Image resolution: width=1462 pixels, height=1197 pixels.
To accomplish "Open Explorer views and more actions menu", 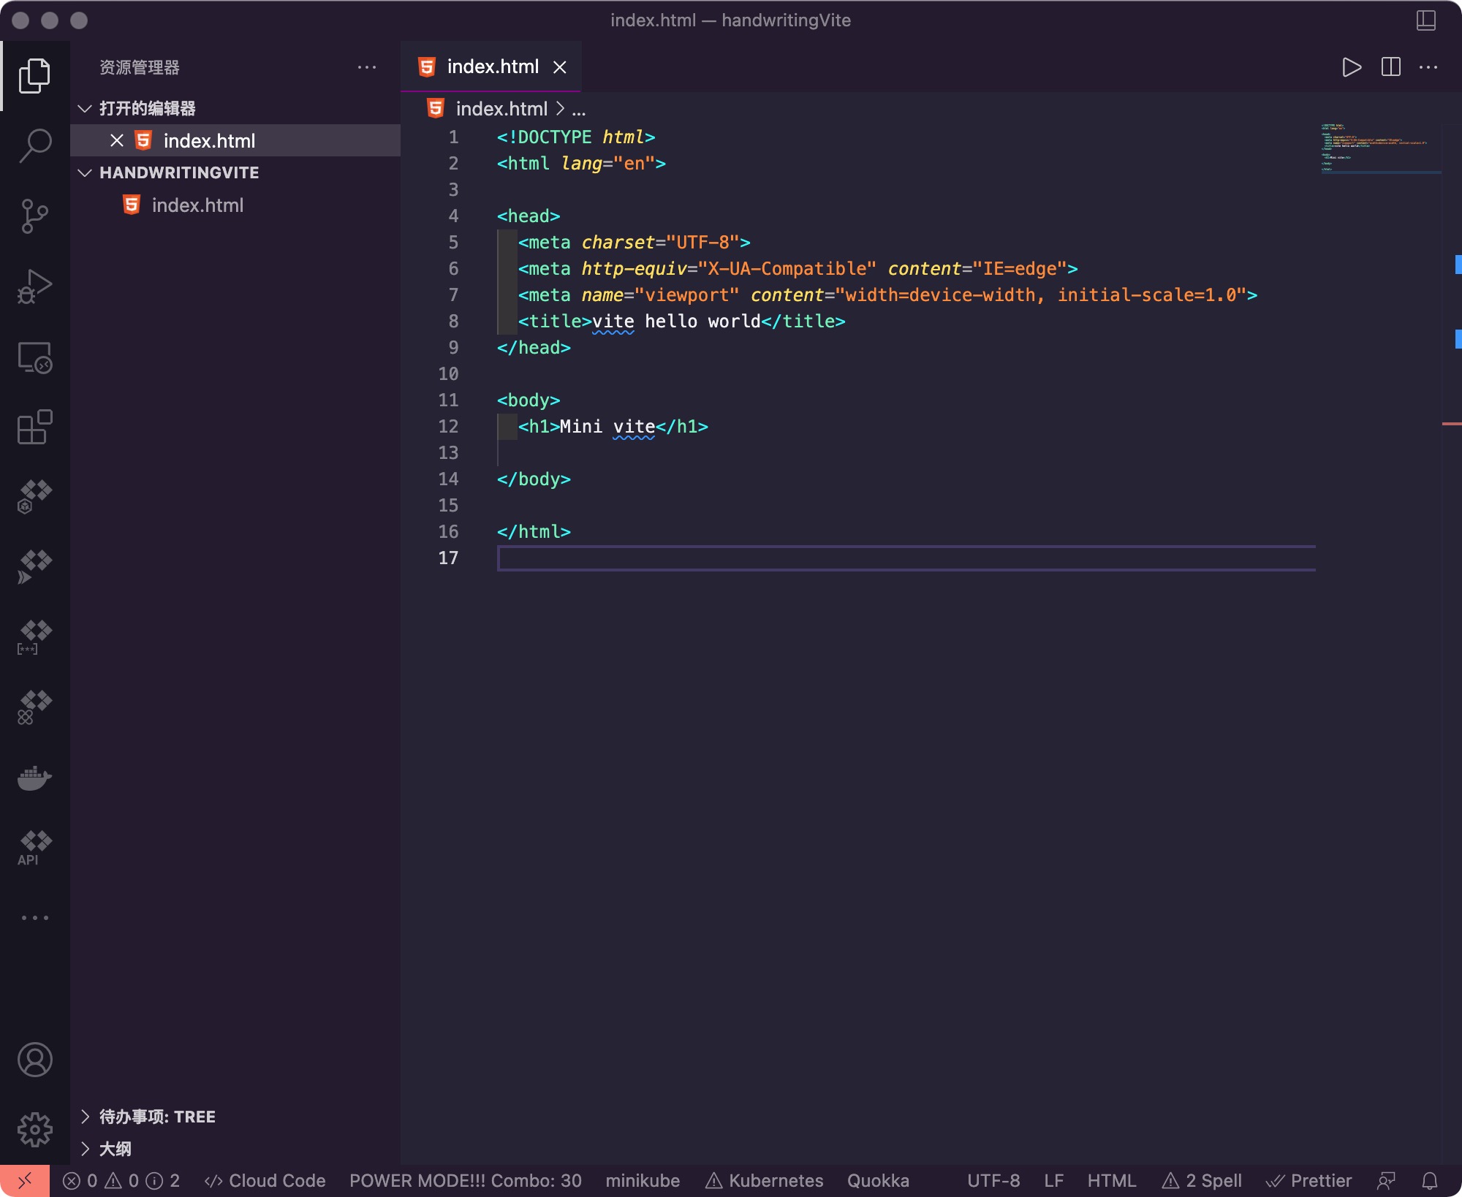I will (367, 67).
